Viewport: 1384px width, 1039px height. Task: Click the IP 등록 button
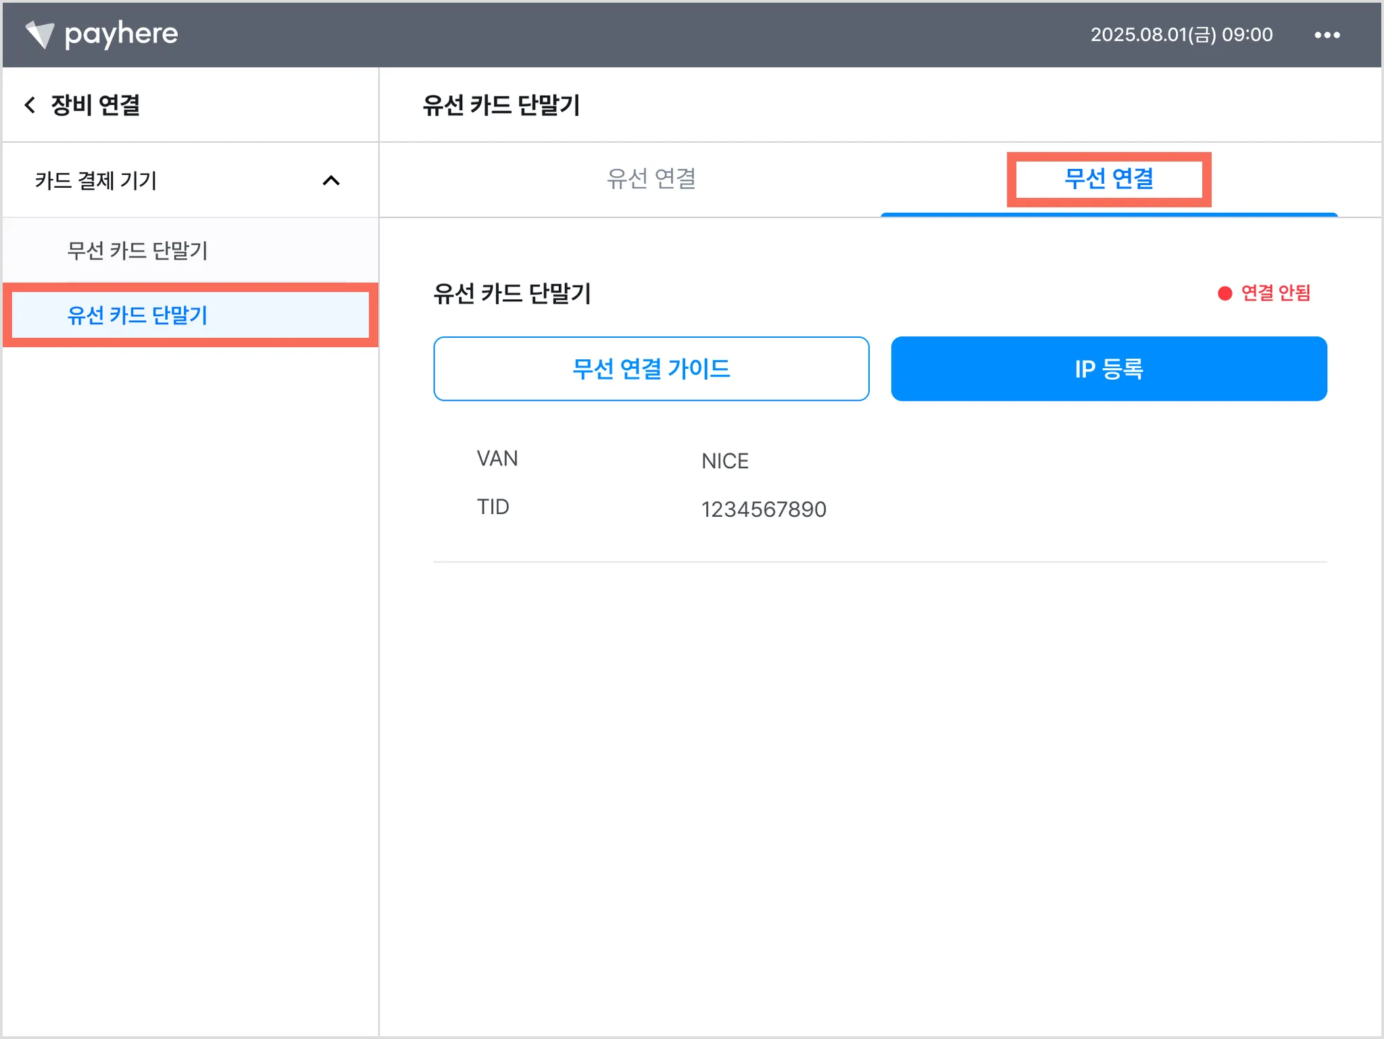tap(1108, 369)
